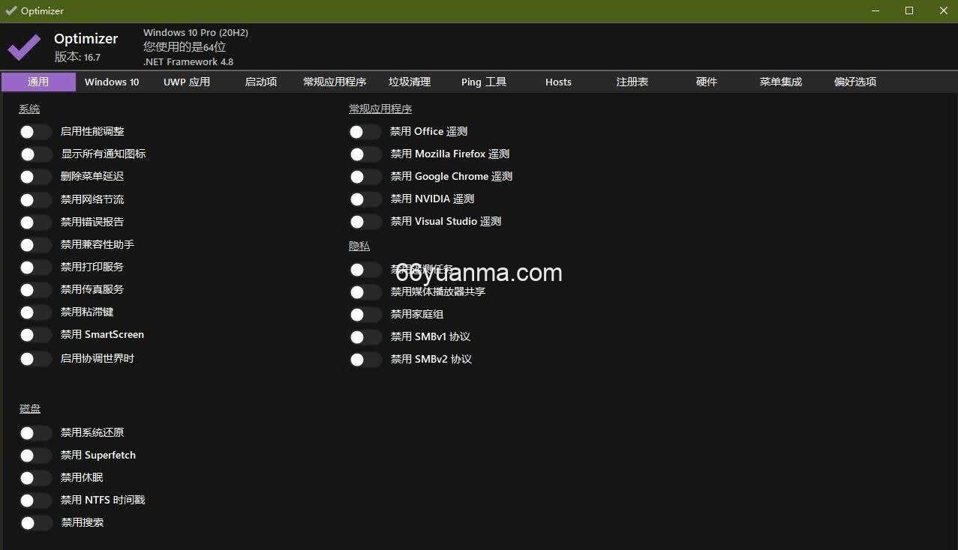Open the 偏好选项 tab

854,82
